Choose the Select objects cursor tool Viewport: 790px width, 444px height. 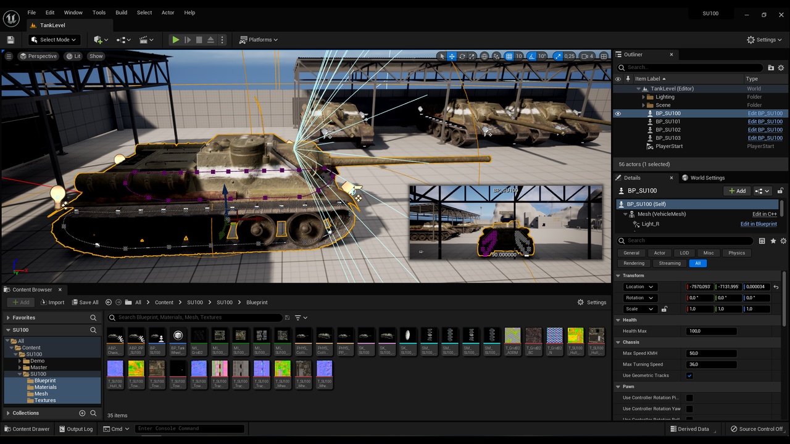pyautogui.click(x=441, y=56)
